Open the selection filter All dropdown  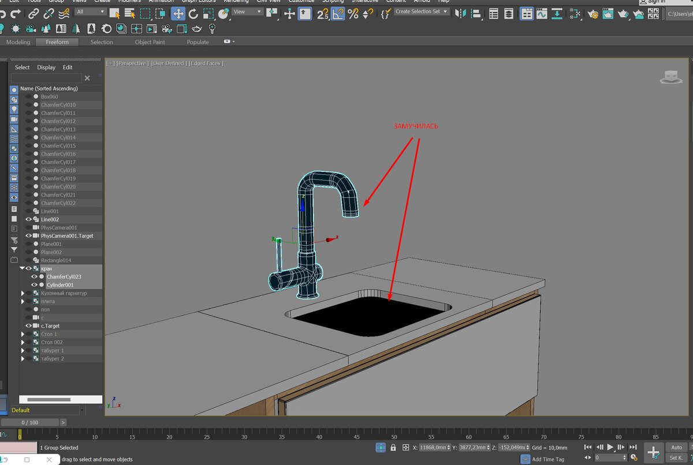[91, 12]
